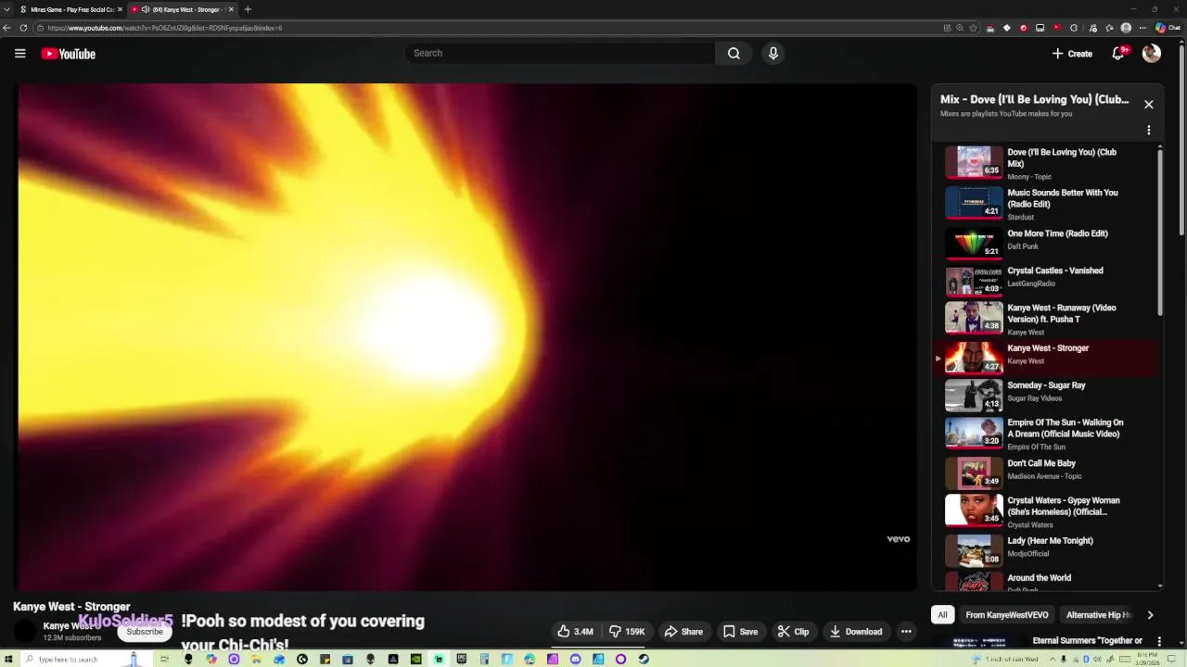The image size is (1187, 667).
Task: Select the Alternative Hip Hop chip
Action: coord(1100,615)
